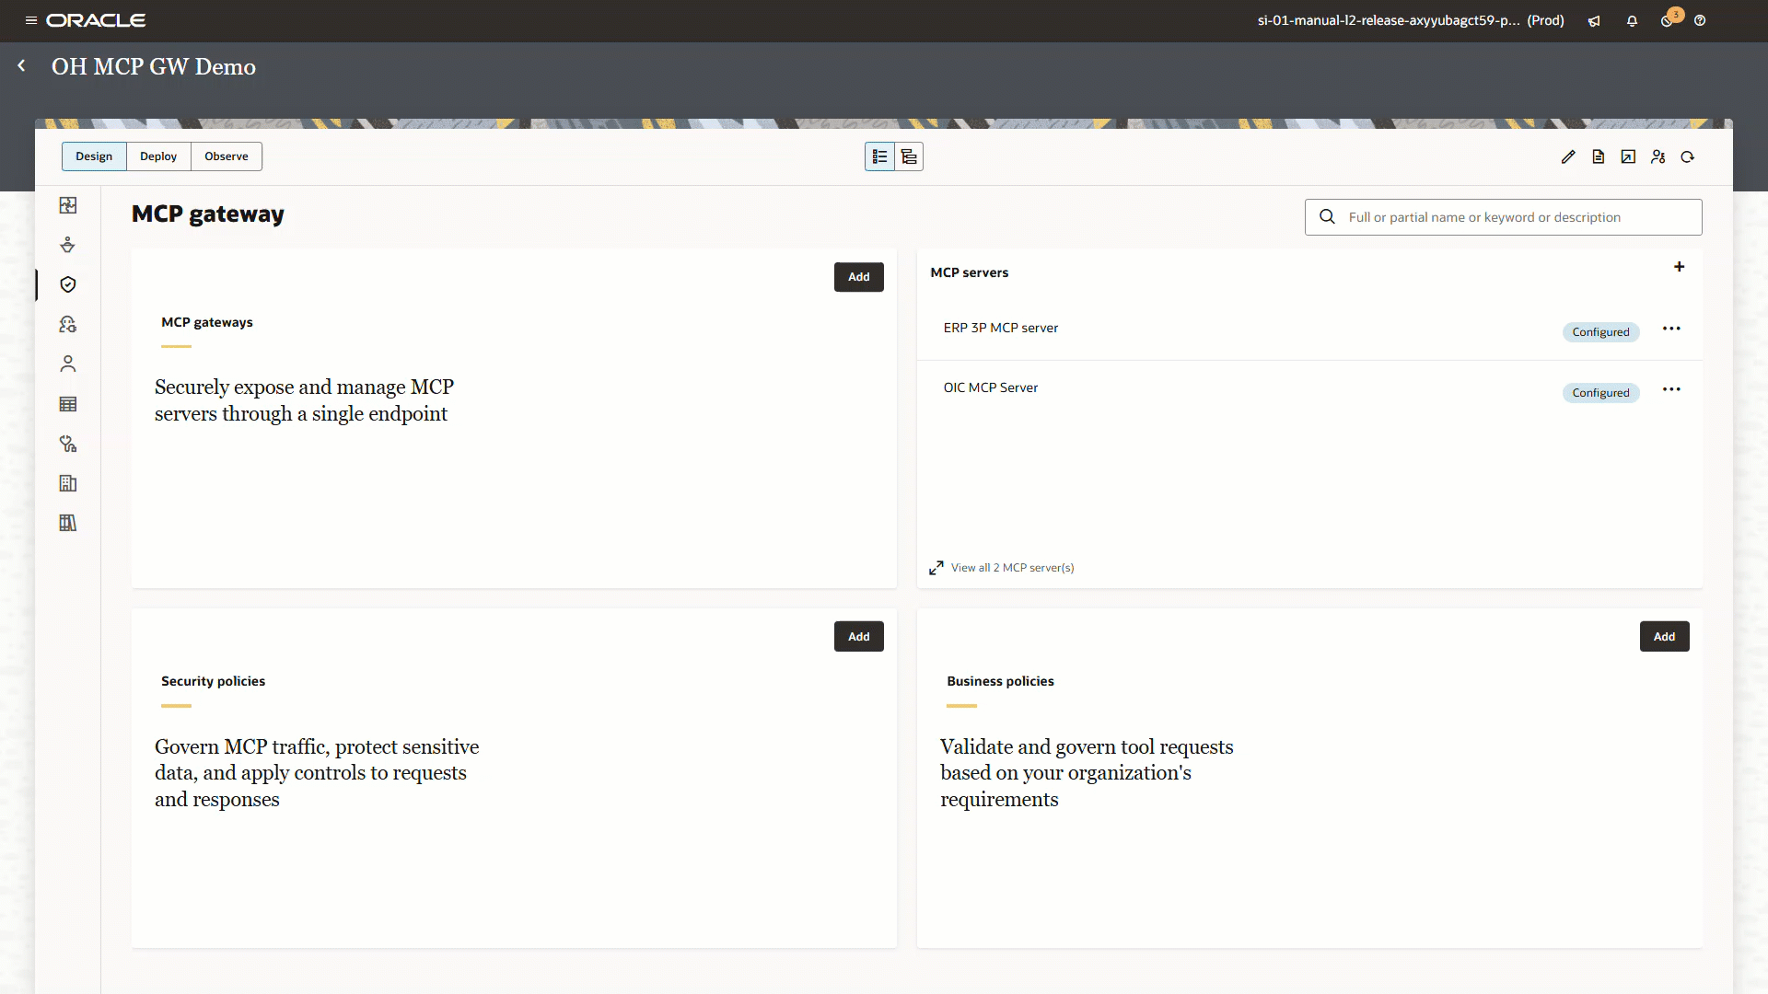Click the magnifier search icon
Screen dimensions: 1768x994
click(x=1327, y=217)
